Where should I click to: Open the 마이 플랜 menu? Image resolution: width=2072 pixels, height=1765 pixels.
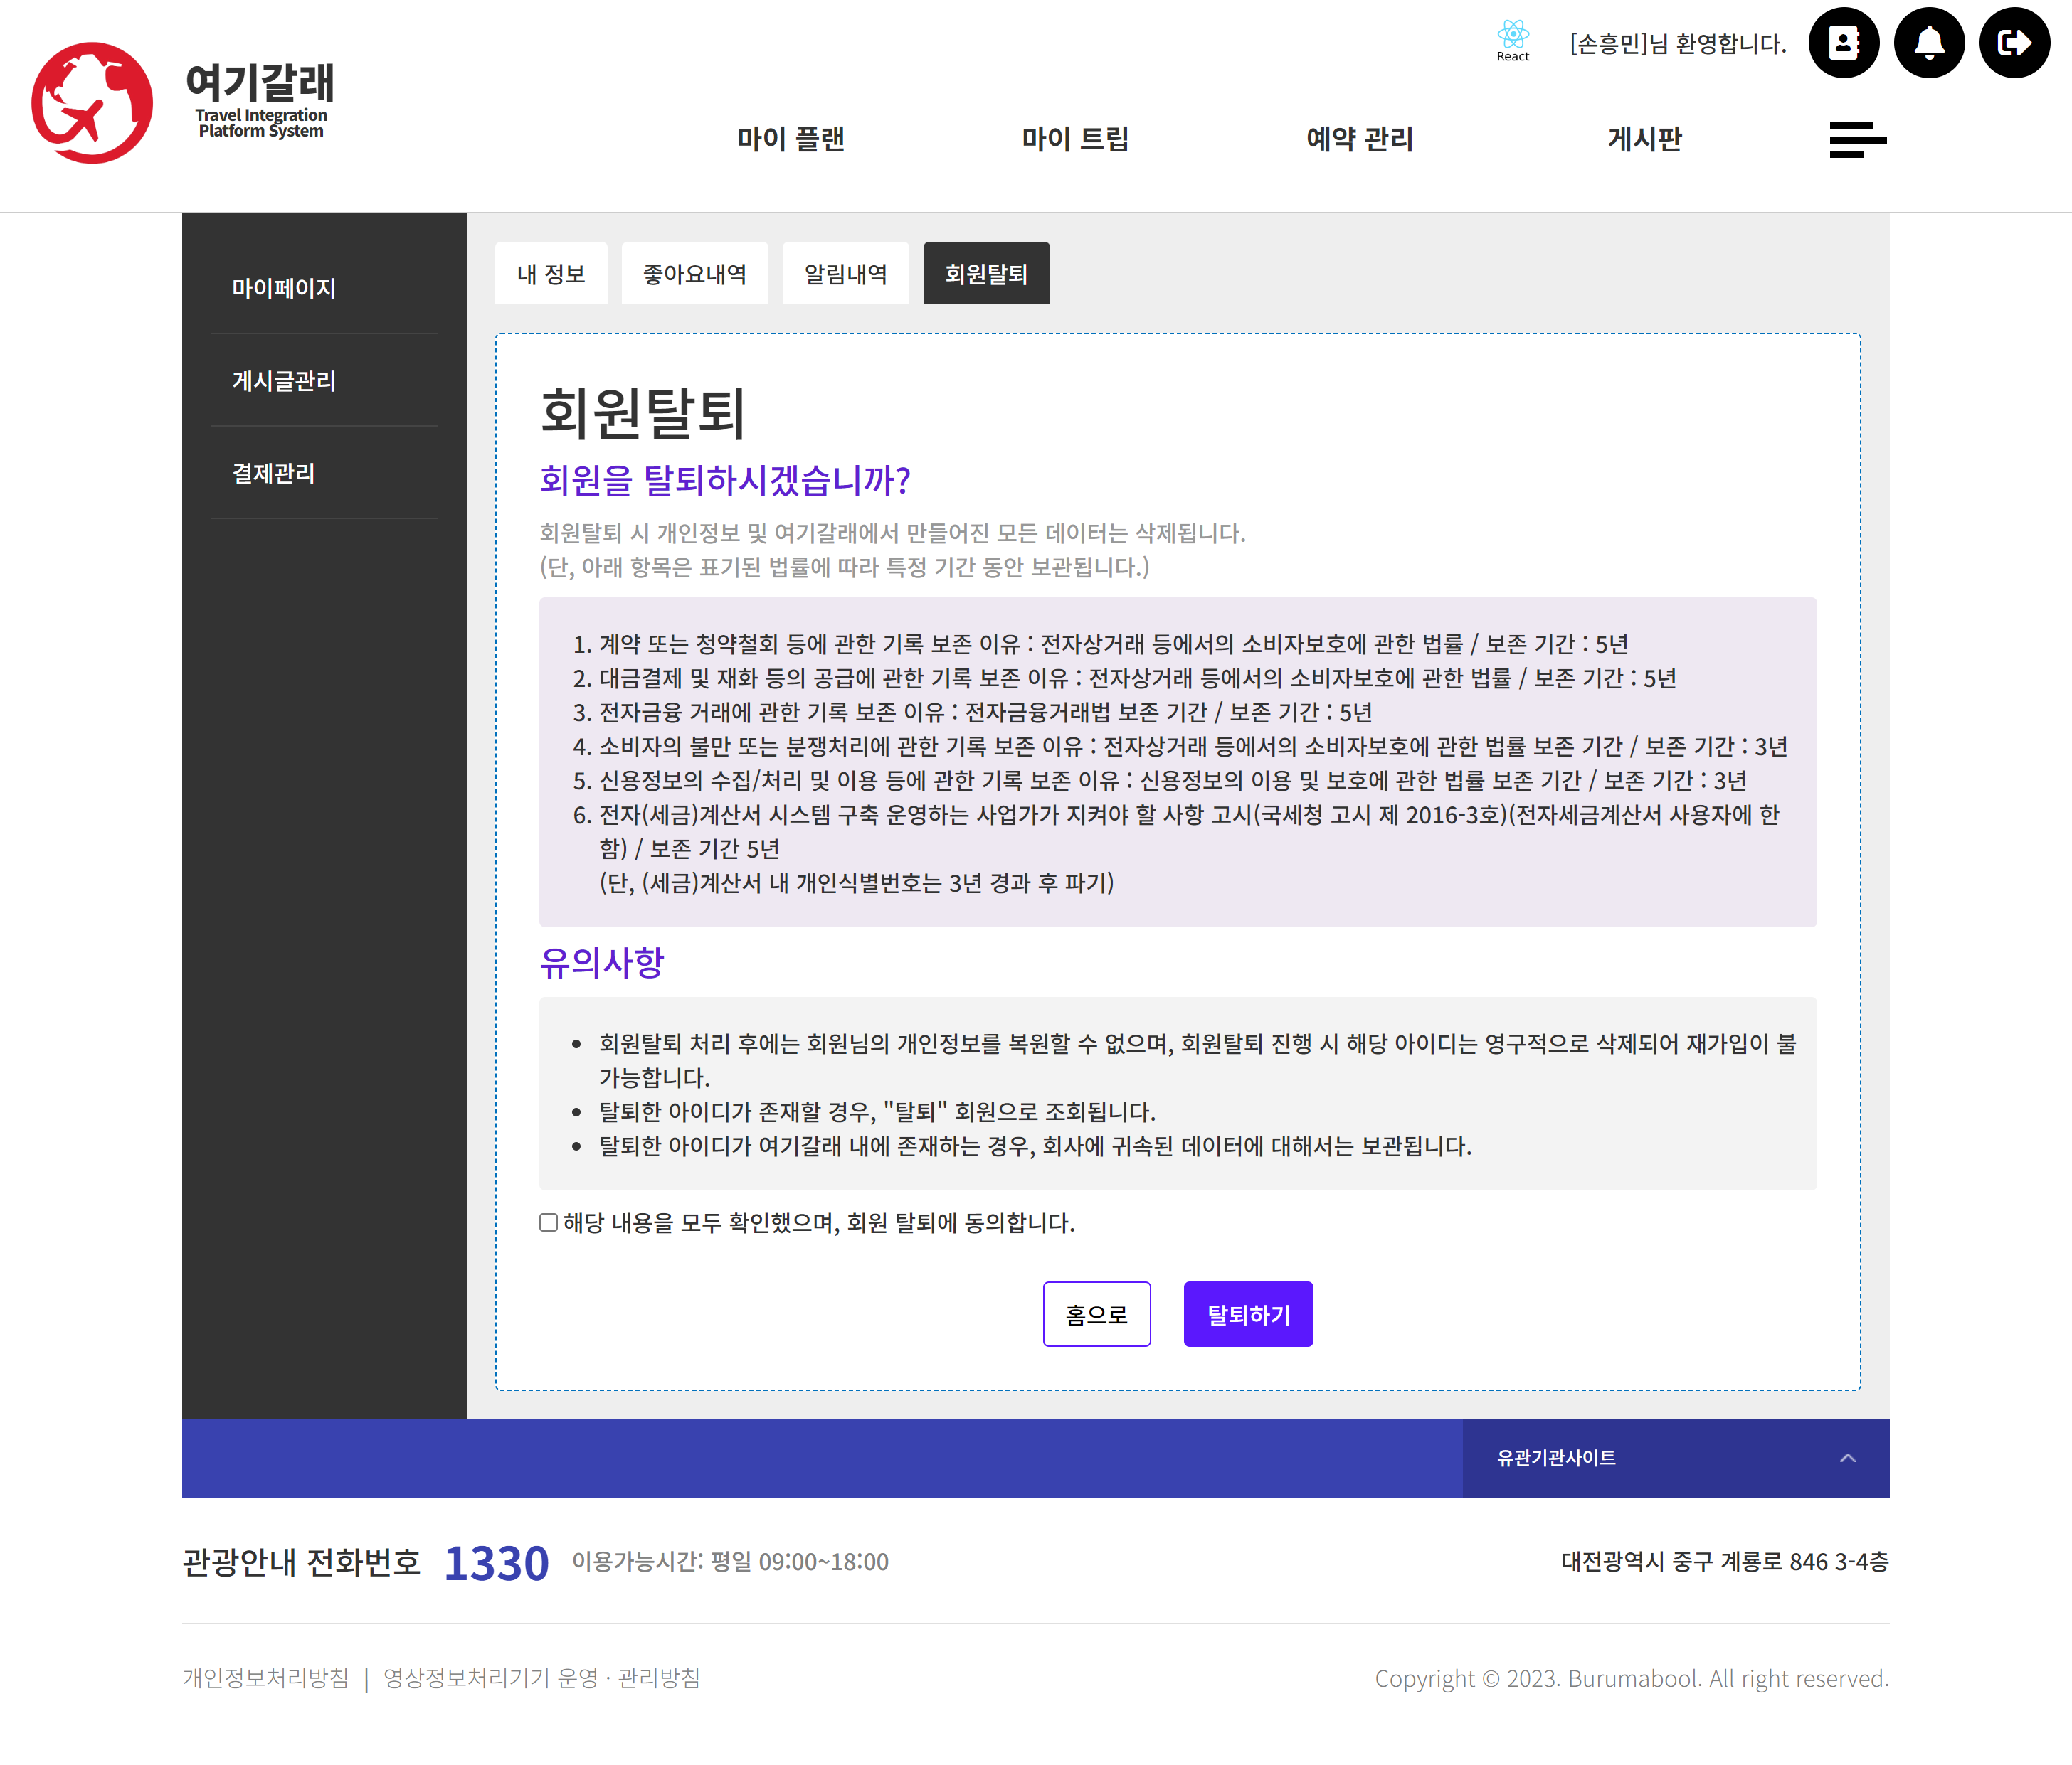point(791,139)
